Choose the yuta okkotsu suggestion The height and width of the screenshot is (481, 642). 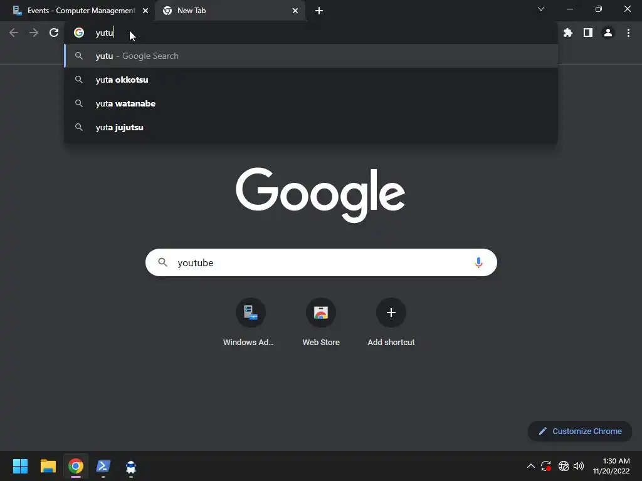coord(311,80)
